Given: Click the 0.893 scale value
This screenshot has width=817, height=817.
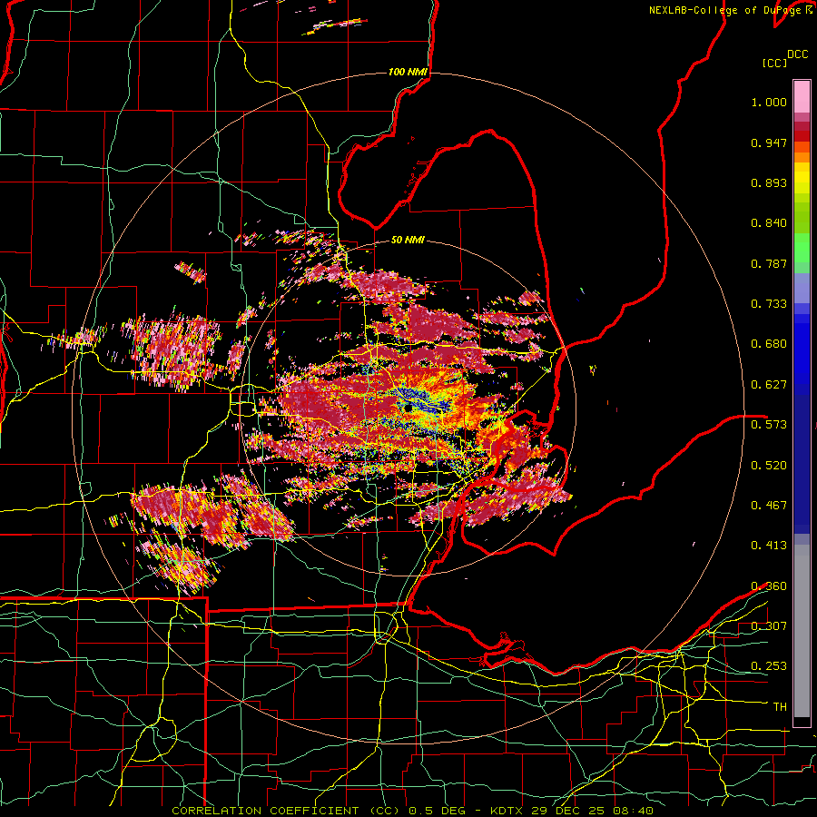Looking at the screenshot, I should [769, 182].
